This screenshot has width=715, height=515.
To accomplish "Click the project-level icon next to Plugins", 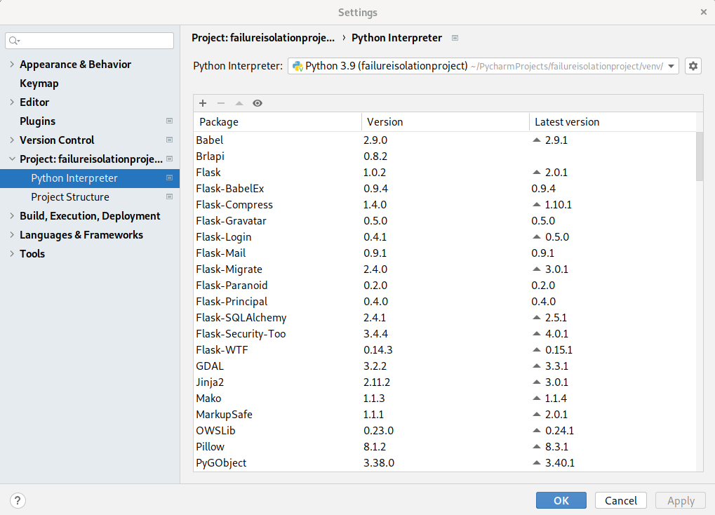I will coord(170,121).
